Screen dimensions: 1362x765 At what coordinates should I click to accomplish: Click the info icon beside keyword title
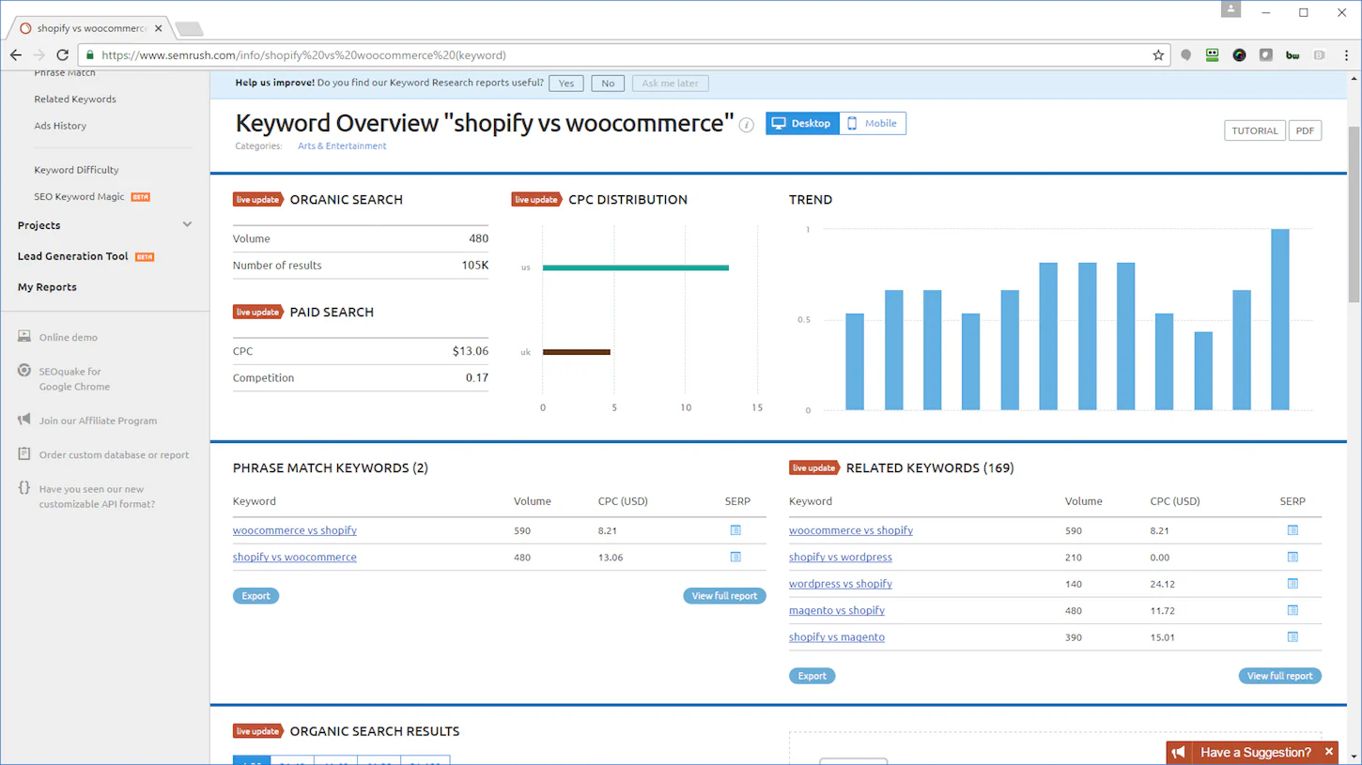(x=747, y=125)
